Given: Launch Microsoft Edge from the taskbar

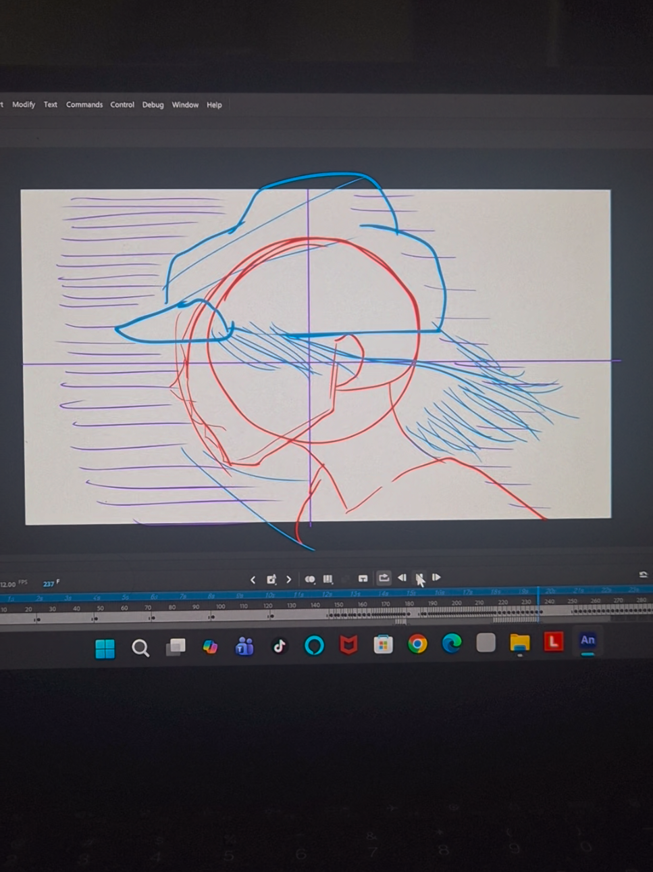Looking at the screenshot, I should pyautogui.click(x=452, y=643).
